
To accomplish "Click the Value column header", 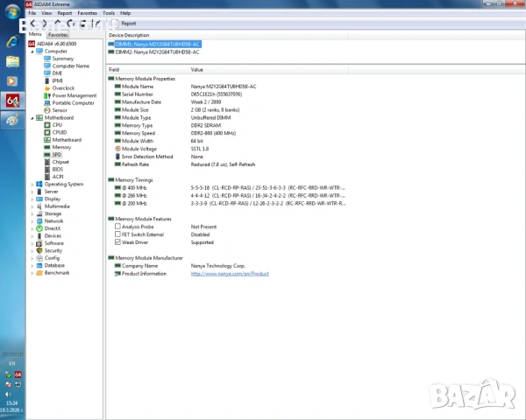I will (x=197, y=69).
